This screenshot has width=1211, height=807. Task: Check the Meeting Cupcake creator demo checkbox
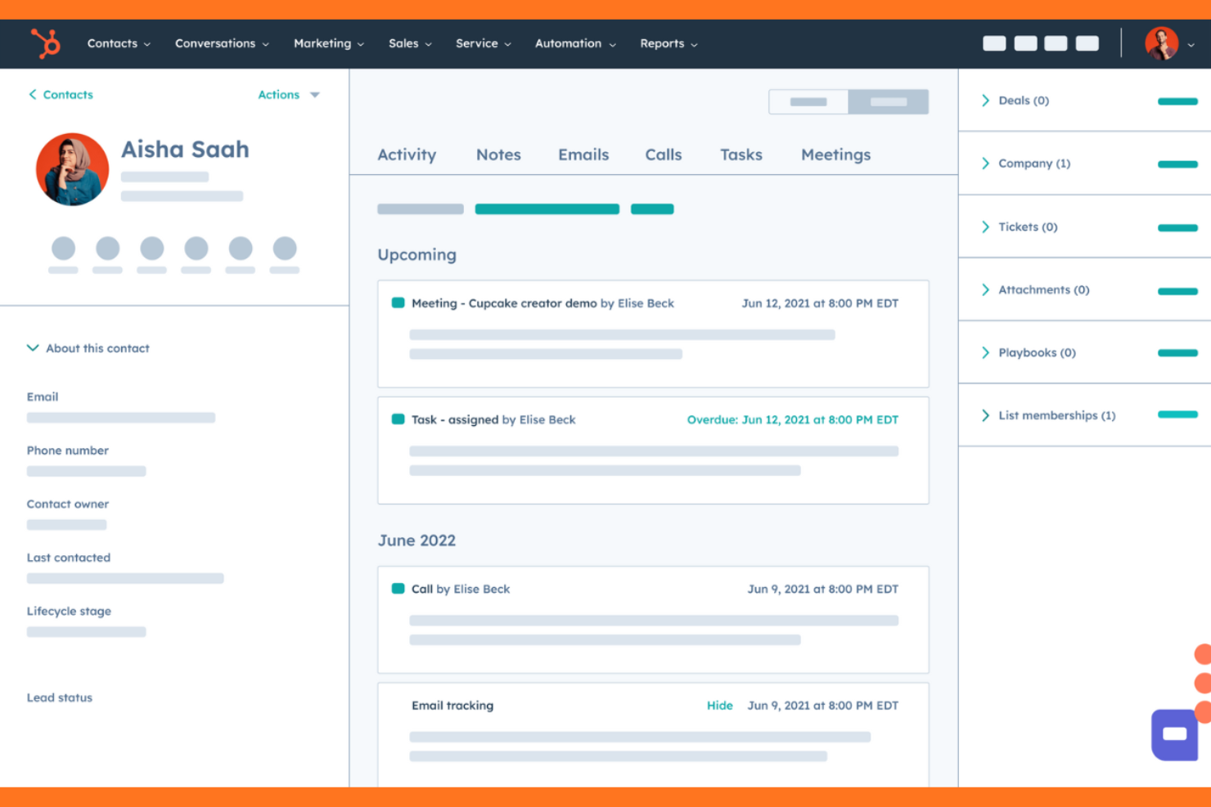click(398, 302)
